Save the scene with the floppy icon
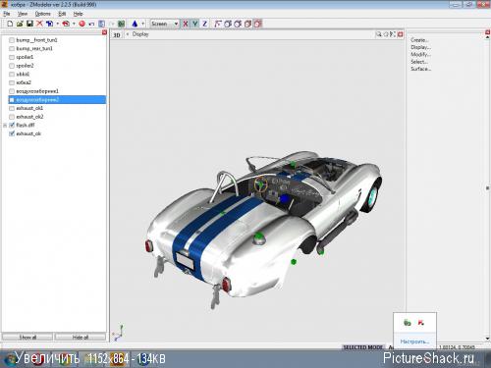The image size is (491, 368). (x=29, y=24)
